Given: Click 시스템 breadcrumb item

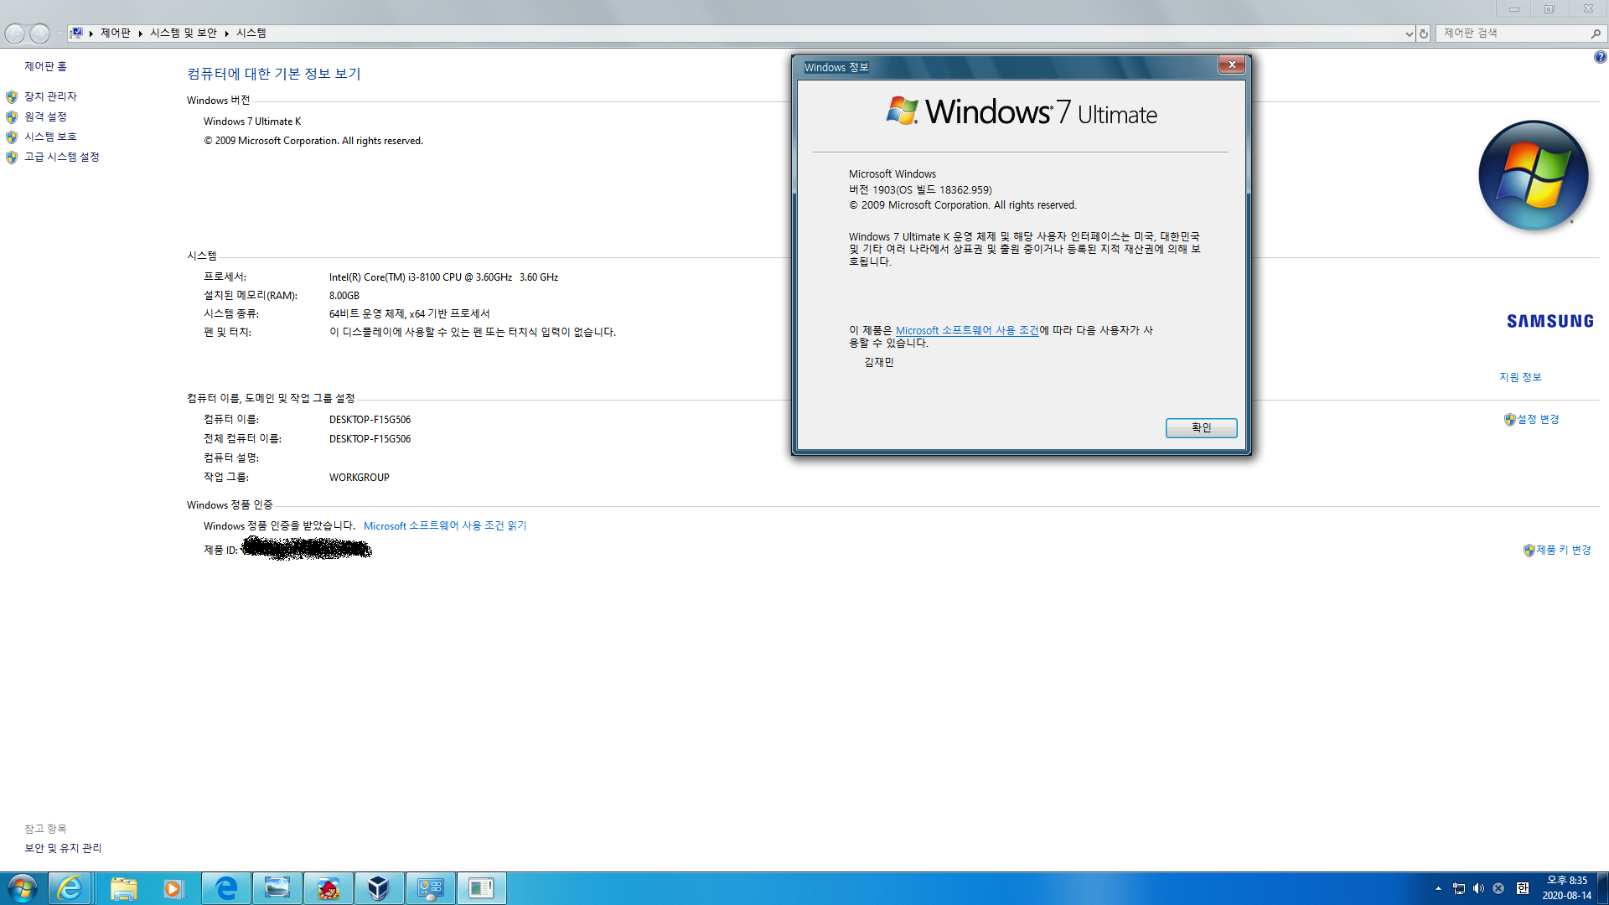Looking at the screenshot, I should pos(251,33).
